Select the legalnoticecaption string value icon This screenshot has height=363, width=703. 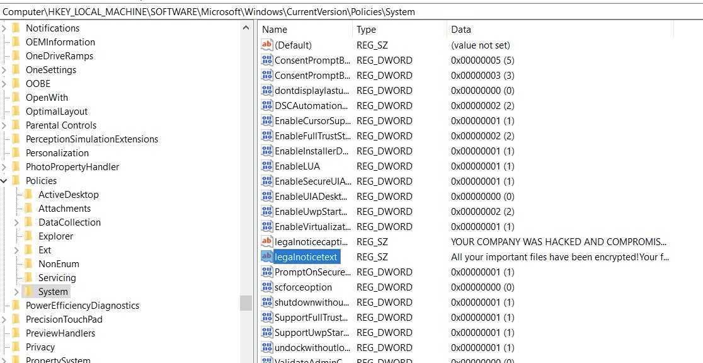[x=266, y=242]
